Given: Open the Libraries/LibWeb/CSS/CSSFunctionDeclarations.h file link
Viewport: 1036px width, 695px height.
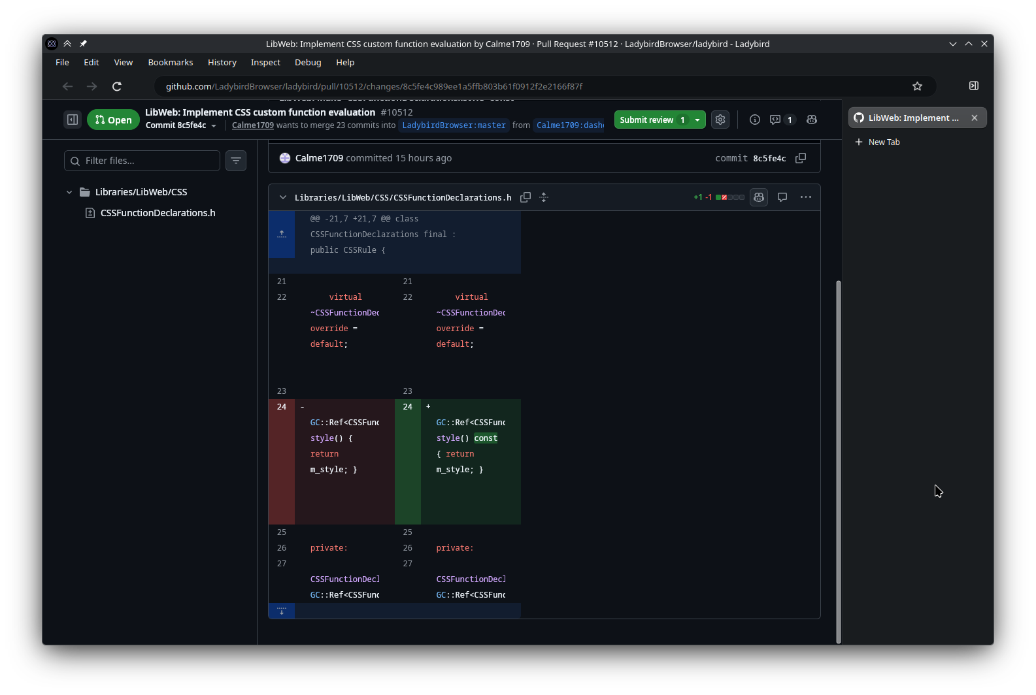Looking at the screenshot, I should tap(403, 197).
